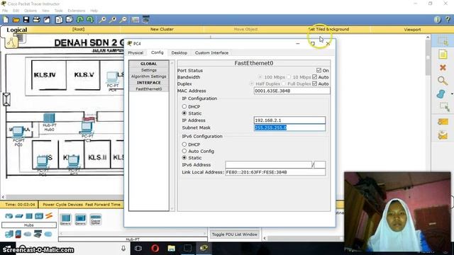Viewport: 454px width, 255px height.
Task: Choose the red X Delete tool
Action: pos(443,68)
